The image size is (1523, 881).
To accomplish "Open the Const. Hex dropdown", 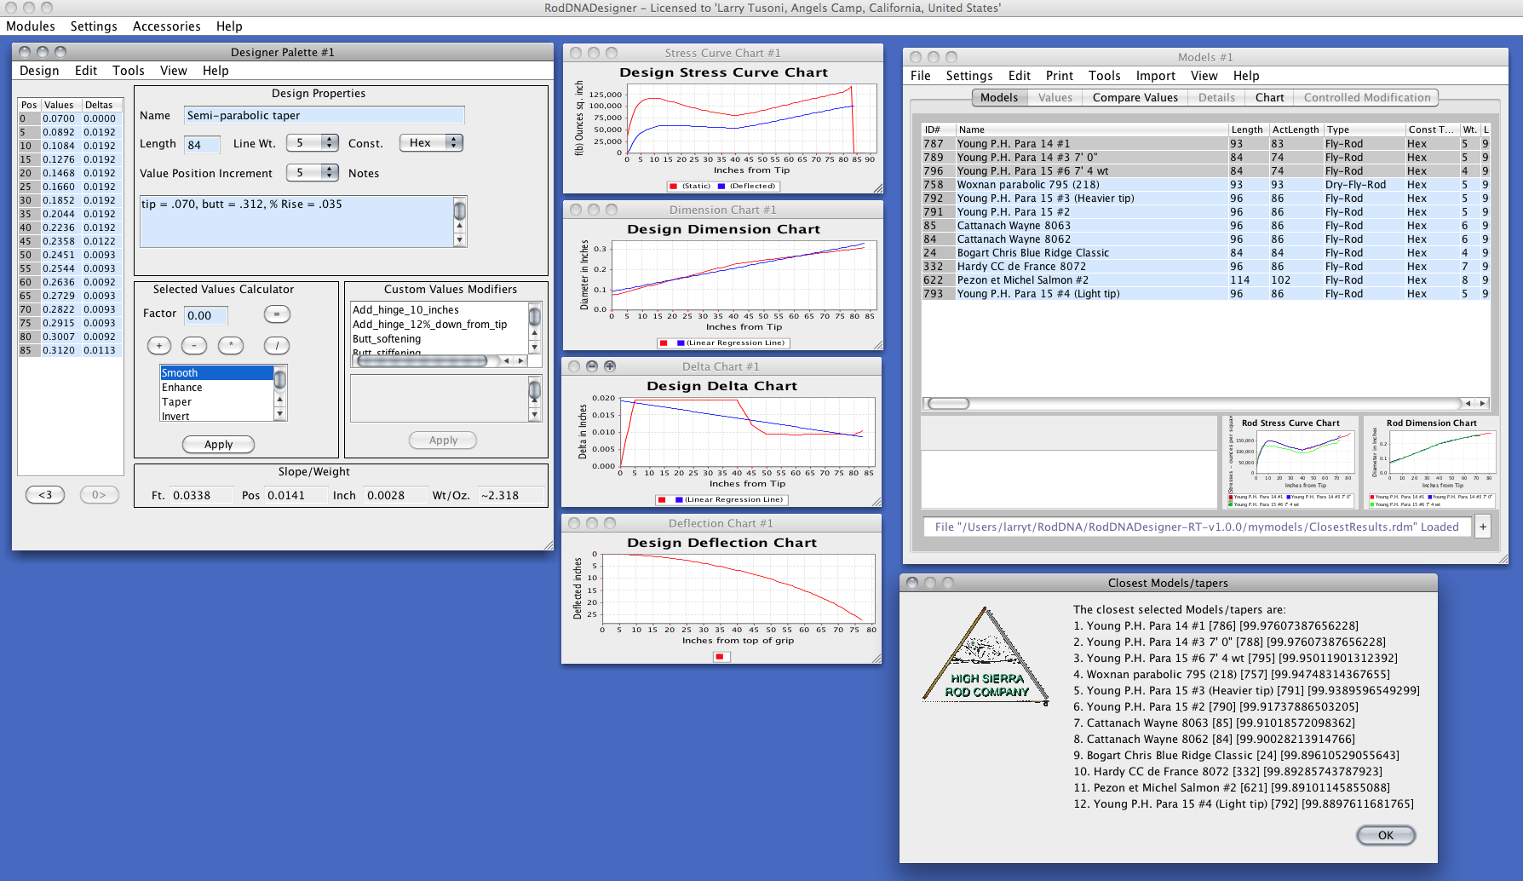I will click(x=431, y=143).
